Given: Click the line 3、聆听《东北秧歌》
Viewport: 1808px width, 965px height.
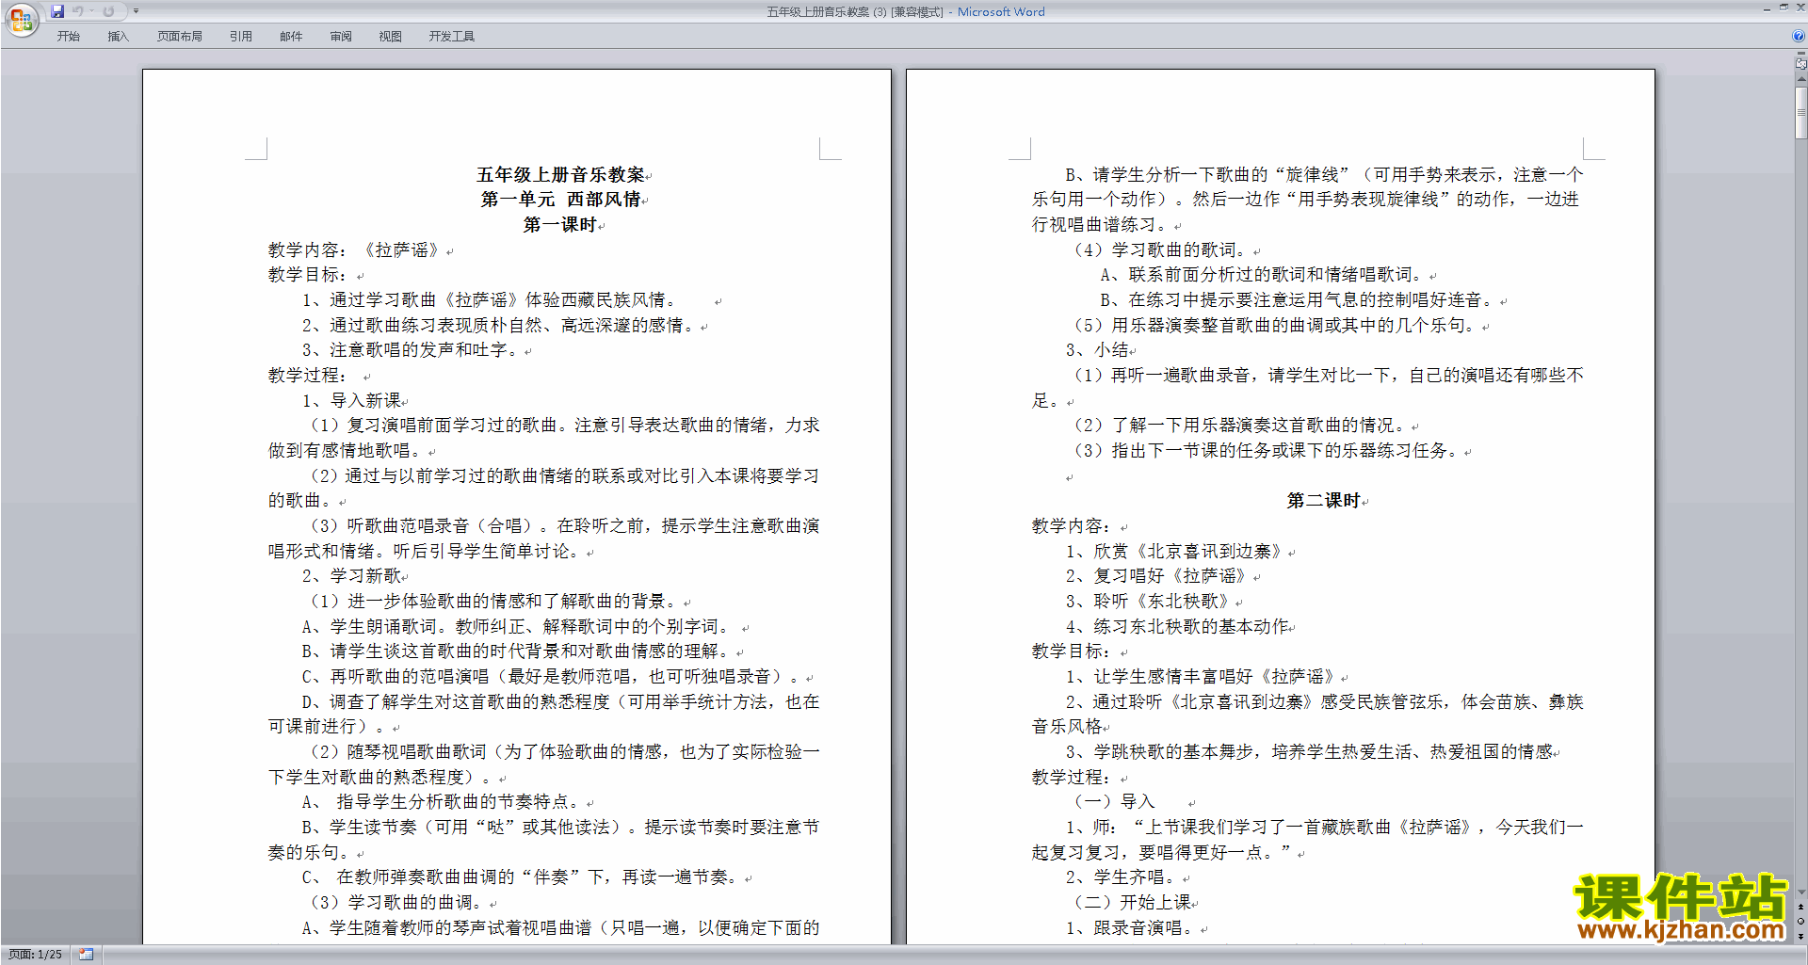Looking at the screenshot, I should click(x=1148, y=601).
